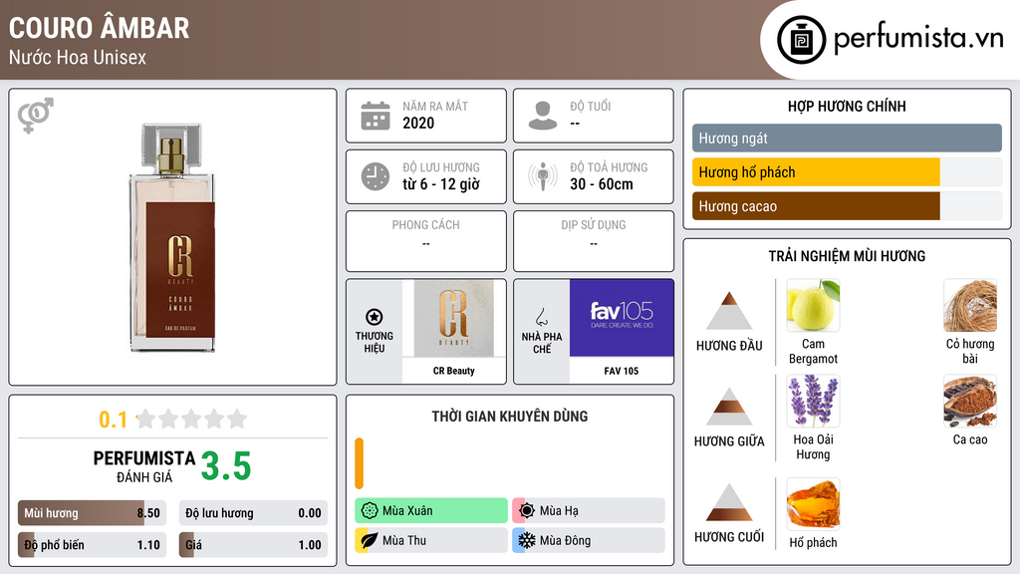Screen dimensions: 1020x574
Task: Select the Mùa Xuân season box
Action: tap(430, 510)
